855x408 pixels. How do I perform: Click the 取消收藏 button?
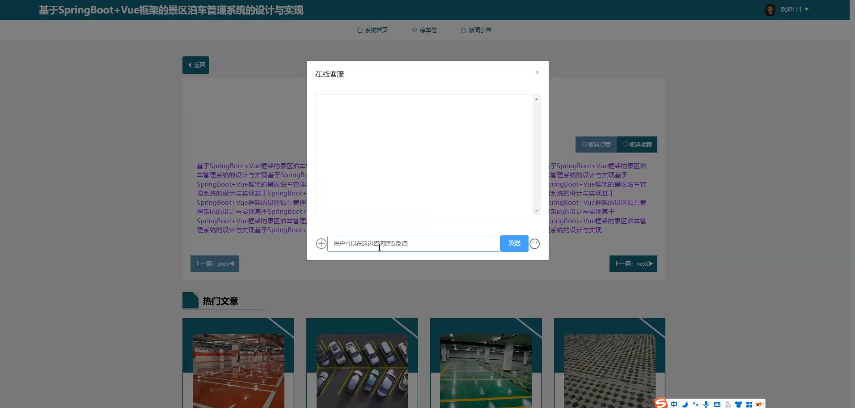click(x=637, y=144)
